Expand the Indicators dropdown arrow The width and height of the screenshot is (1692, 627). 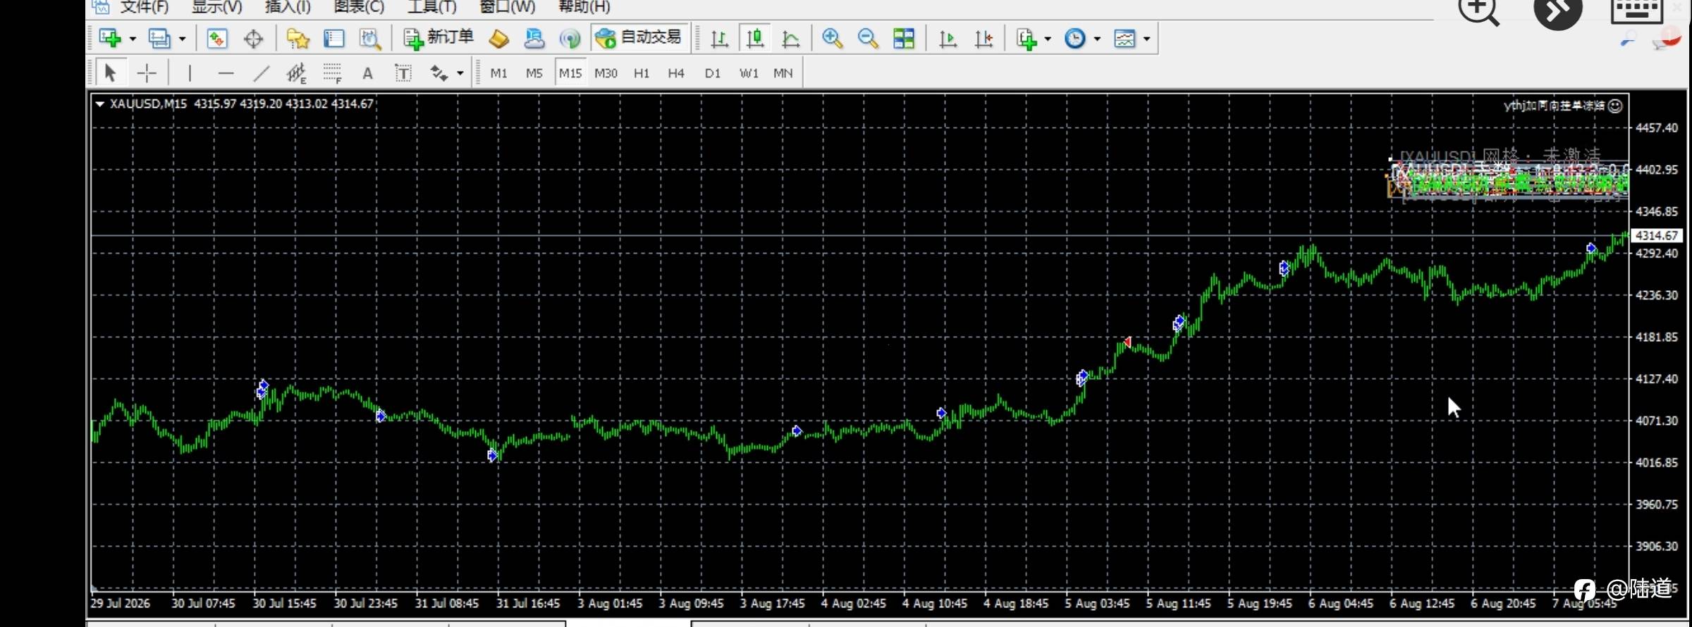click(1048, 39)
